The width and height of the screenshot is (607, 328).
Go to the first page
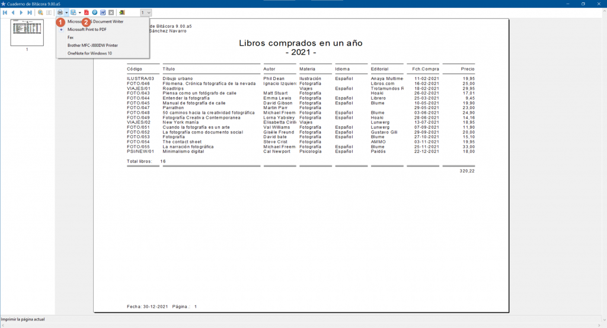(5, 12)
